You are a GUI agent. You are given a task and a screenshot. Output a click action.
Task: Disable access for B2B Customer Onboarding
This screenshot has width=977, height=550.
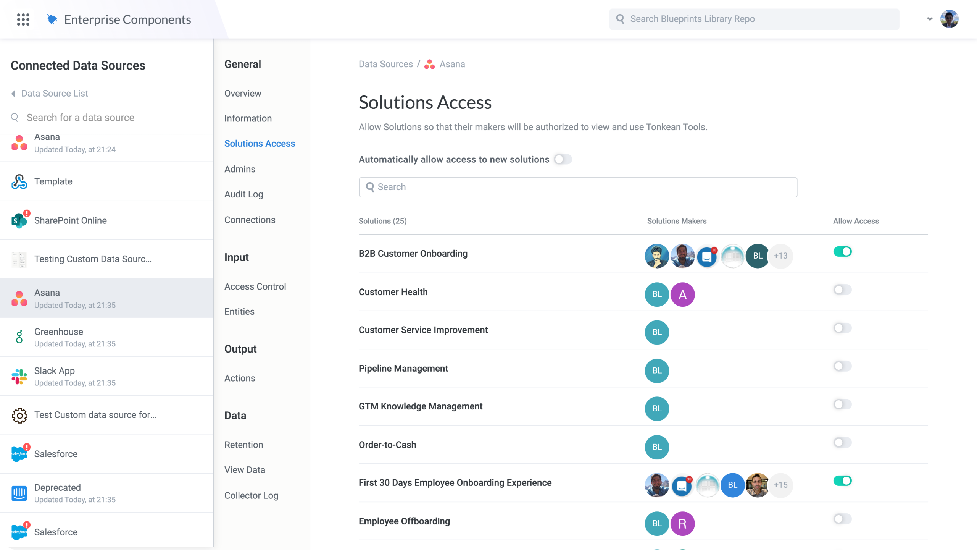(843, 251)
